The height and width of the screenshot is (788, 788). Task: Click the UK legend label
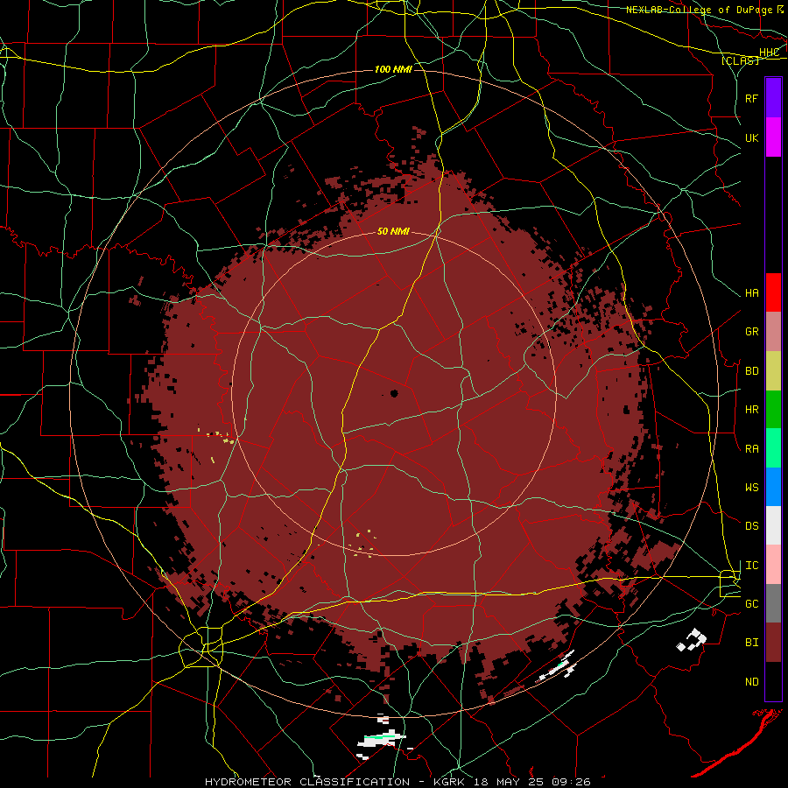[x=751, y=137]
